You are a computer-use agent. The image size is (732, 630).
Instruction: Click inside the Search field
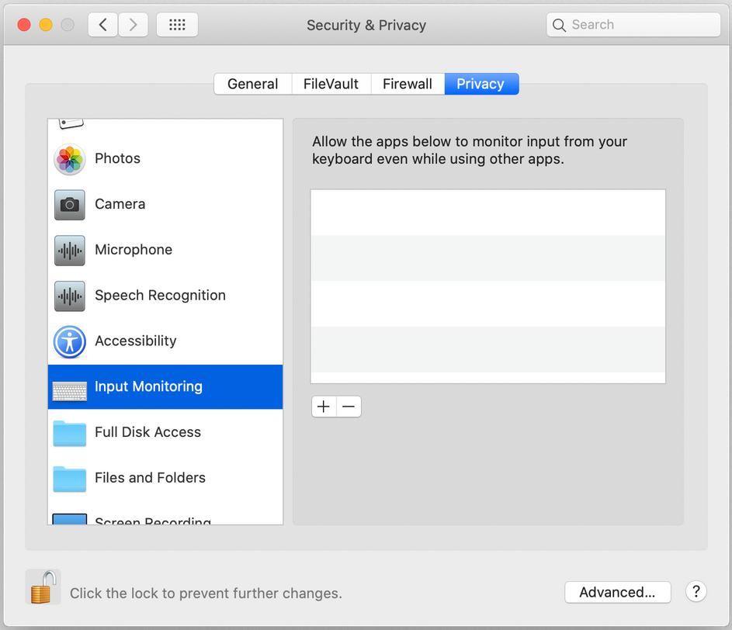633,25
